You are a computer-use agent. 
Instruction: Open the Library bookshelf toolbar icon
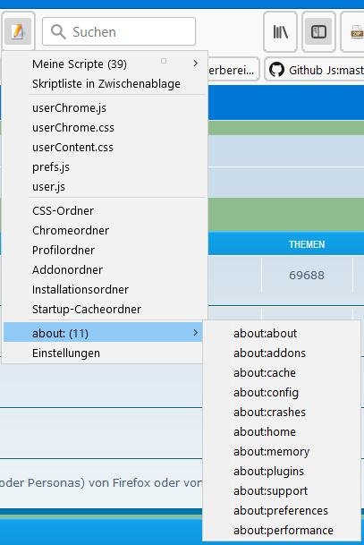pyautogui.click(x=280, y=32)
